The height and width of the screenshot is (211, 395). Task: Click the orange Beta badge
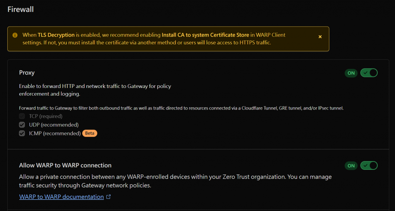coord(89,133)
